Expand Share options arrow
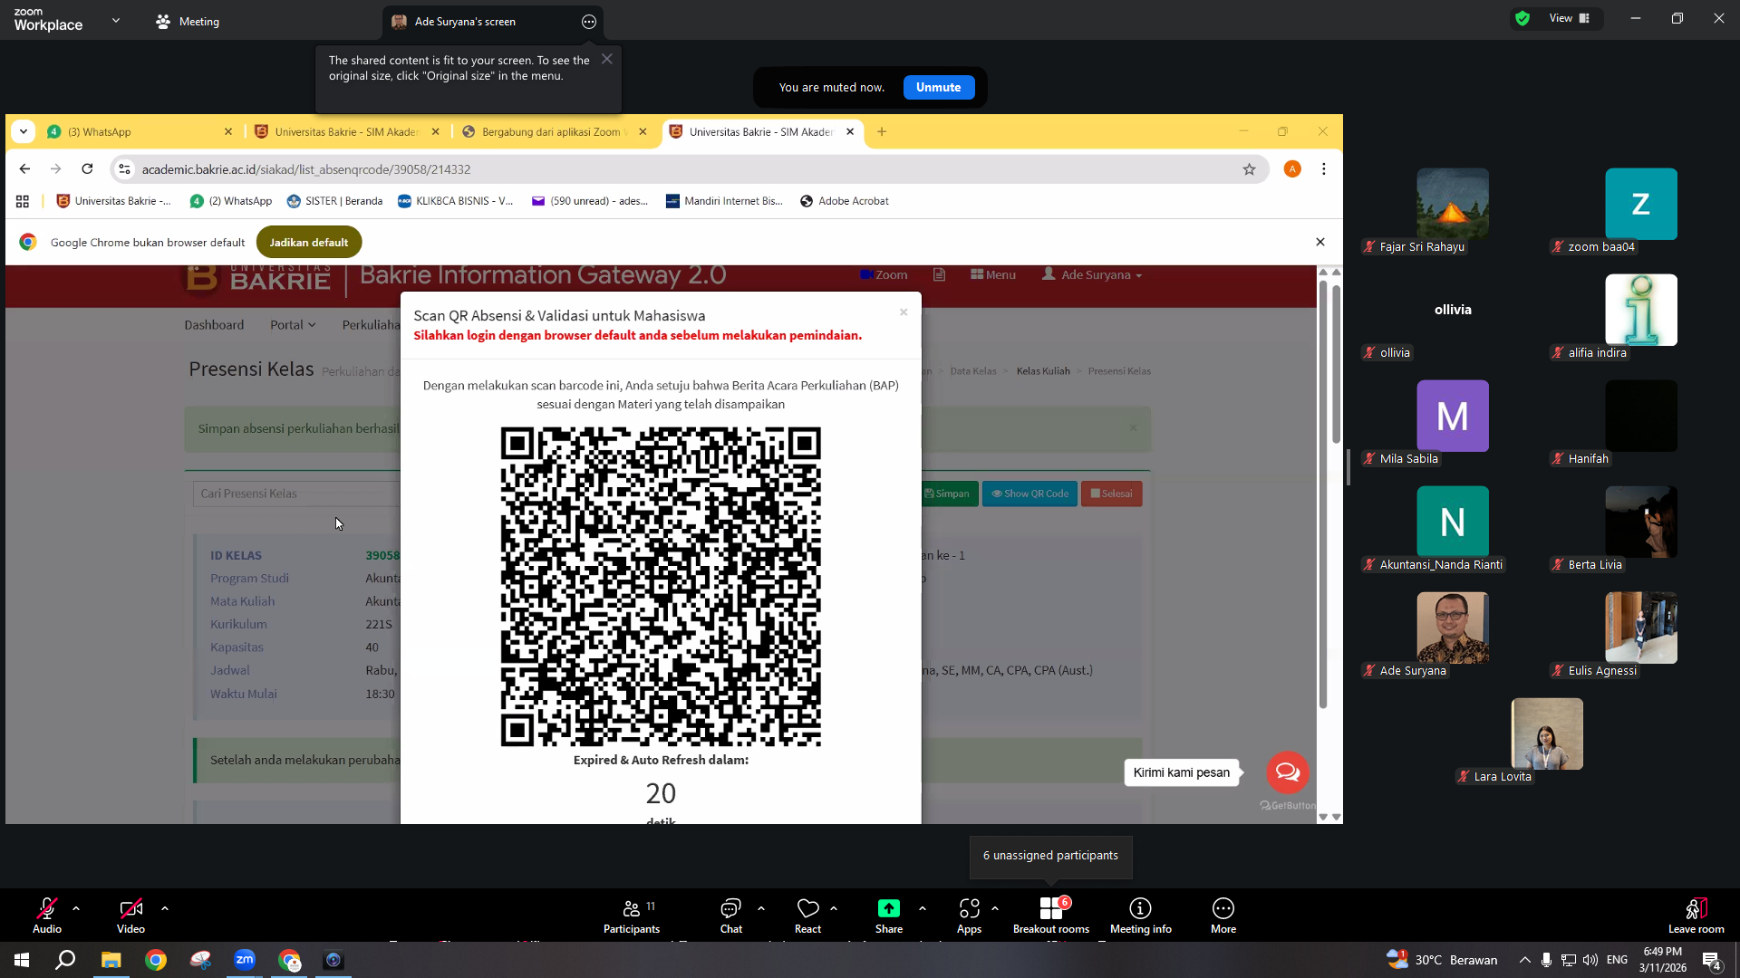The height and width of the screenshot is (978, 1740). pyautogui.click(x=923, y=908)
